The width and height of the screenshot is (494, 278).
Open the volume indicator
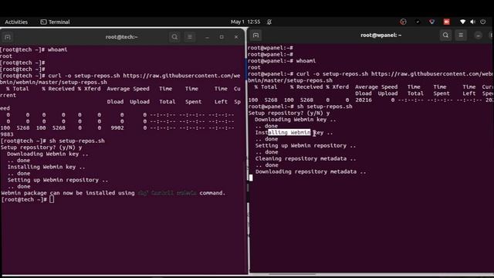pyautogui.click(x=472, y=22)
